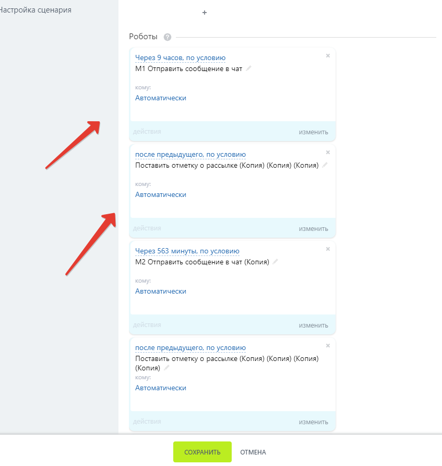Open the help icon next to Роботы
The height and width of the screenshot is (466, 442).
tap(168, 37)
